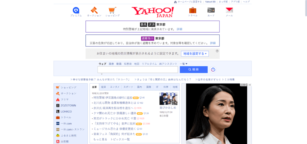Close the advertisement with the X button
The height and width of the screenshot is (144, 307).
pos(250,85)
